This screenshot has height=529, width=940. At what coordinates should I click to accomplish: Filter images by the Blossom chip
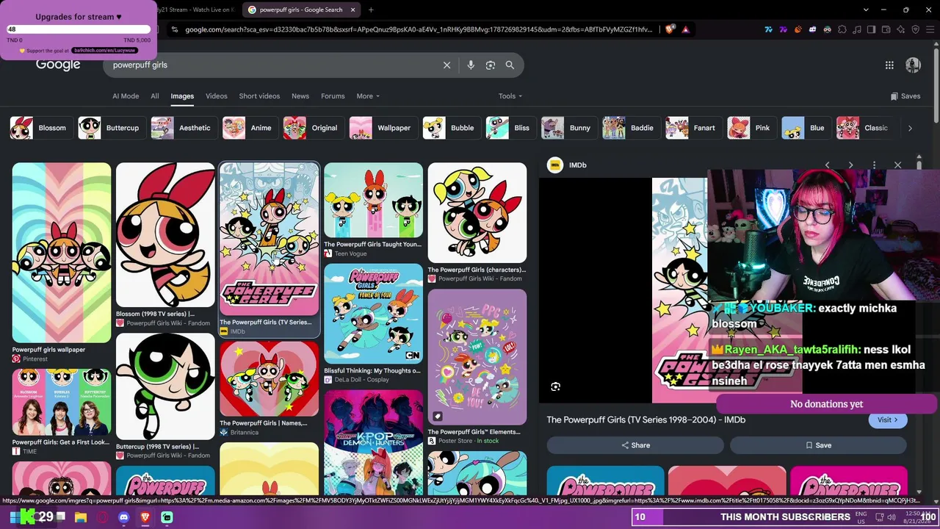(x=42, y=128)
